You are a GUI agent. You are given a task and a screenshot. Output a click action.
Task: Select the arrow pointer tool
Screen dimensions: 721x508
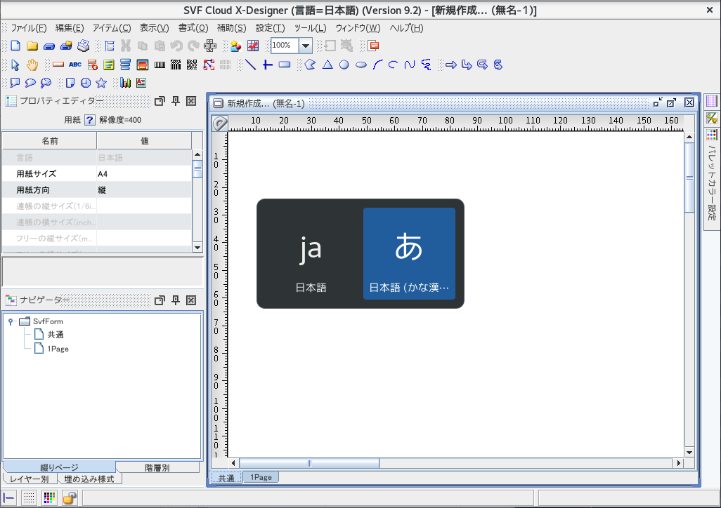(x=15, y=65)
